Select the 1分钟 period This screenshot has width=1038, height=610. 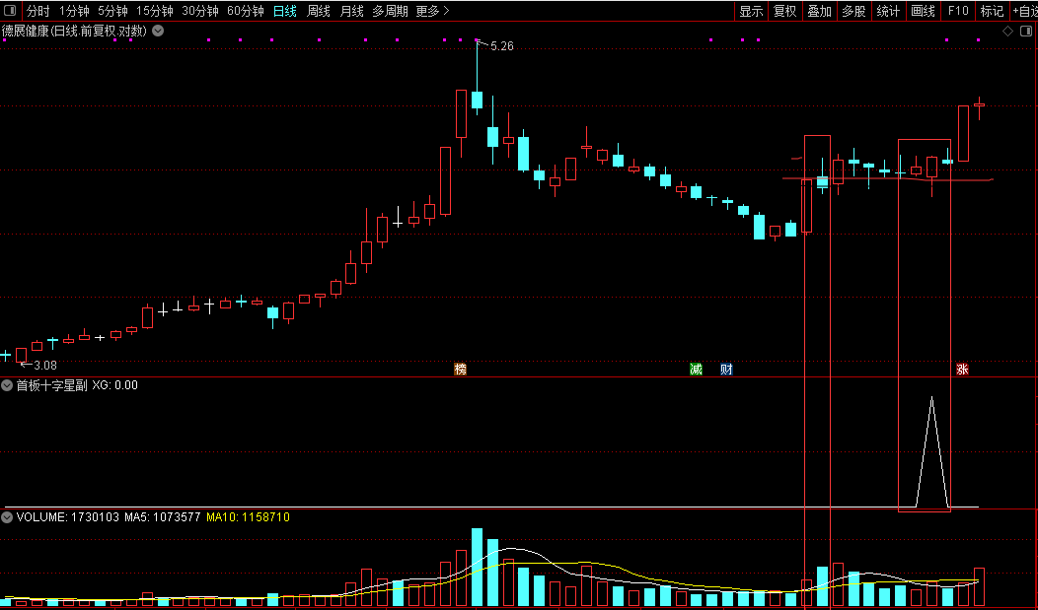(74, 11)
